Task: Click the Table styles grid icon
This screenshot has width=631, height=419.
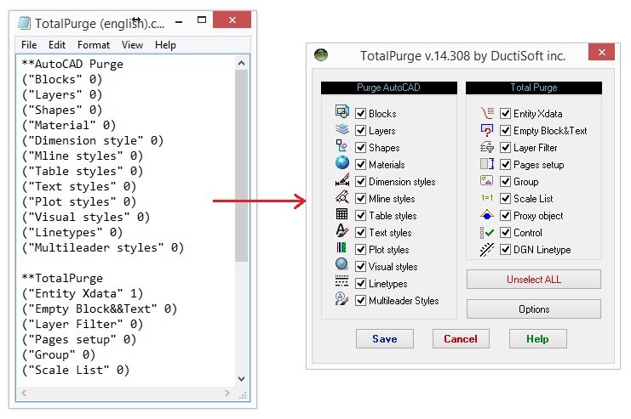Action: [342, 215]
